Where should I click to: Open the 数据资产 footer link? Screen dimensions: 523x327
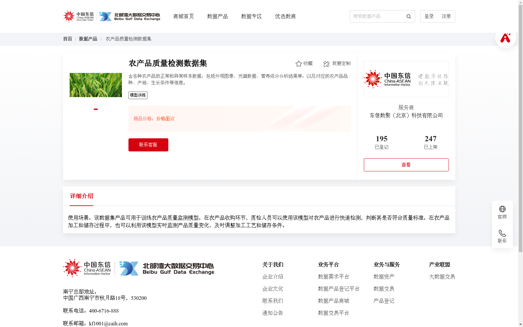tap(384, 277)
